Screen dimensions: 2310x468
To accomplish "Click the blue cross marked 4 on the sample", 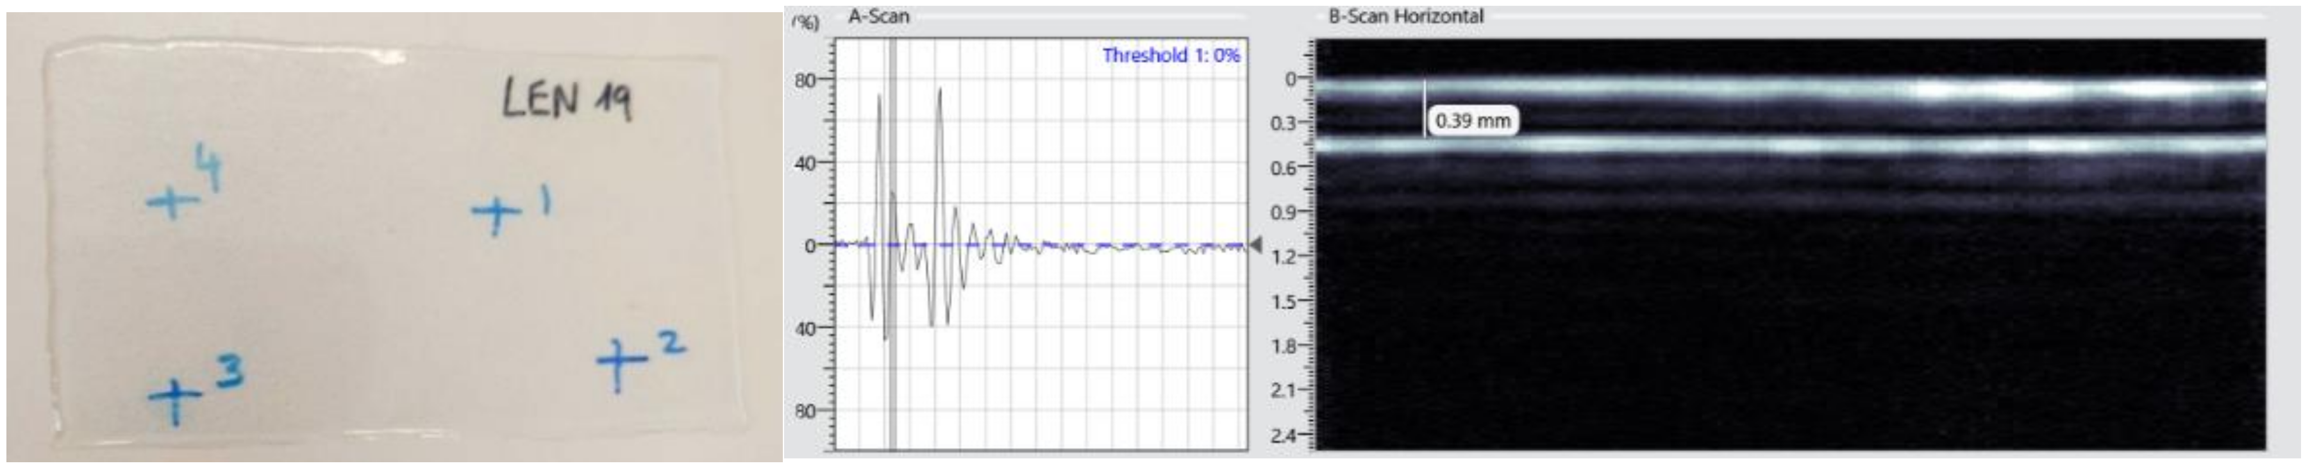I will (173, 203).
